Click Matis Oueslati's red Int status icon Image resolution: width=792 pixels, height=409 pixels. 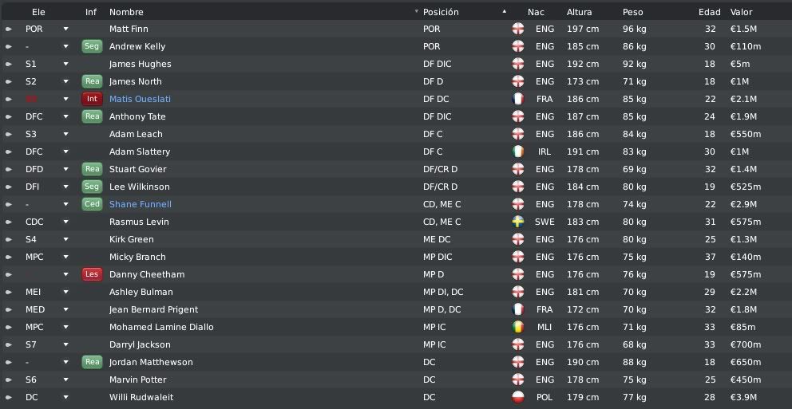pyautogui.click(x=92, y=99)
